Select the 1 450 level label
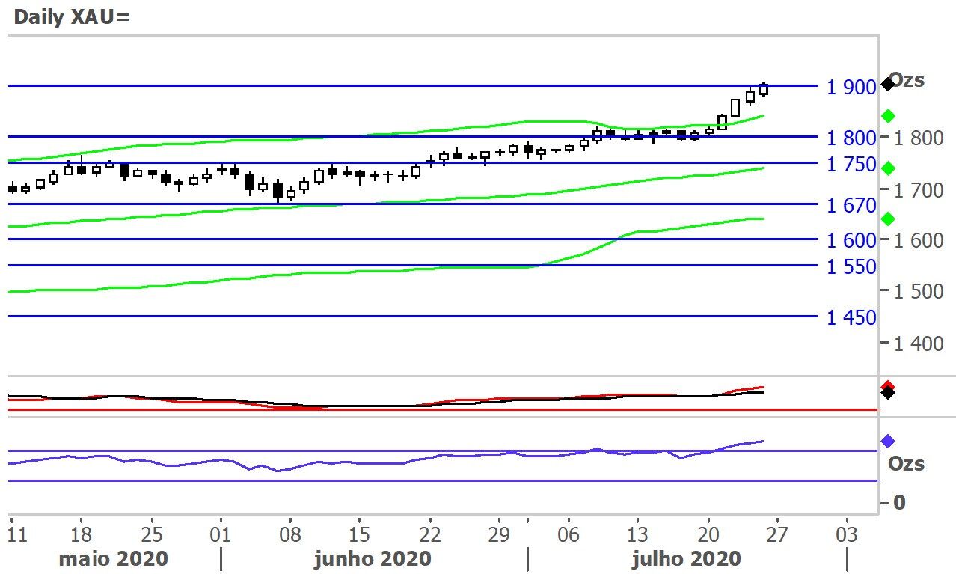Viewport: 956px width, 574px height. [x=851, y=318]
